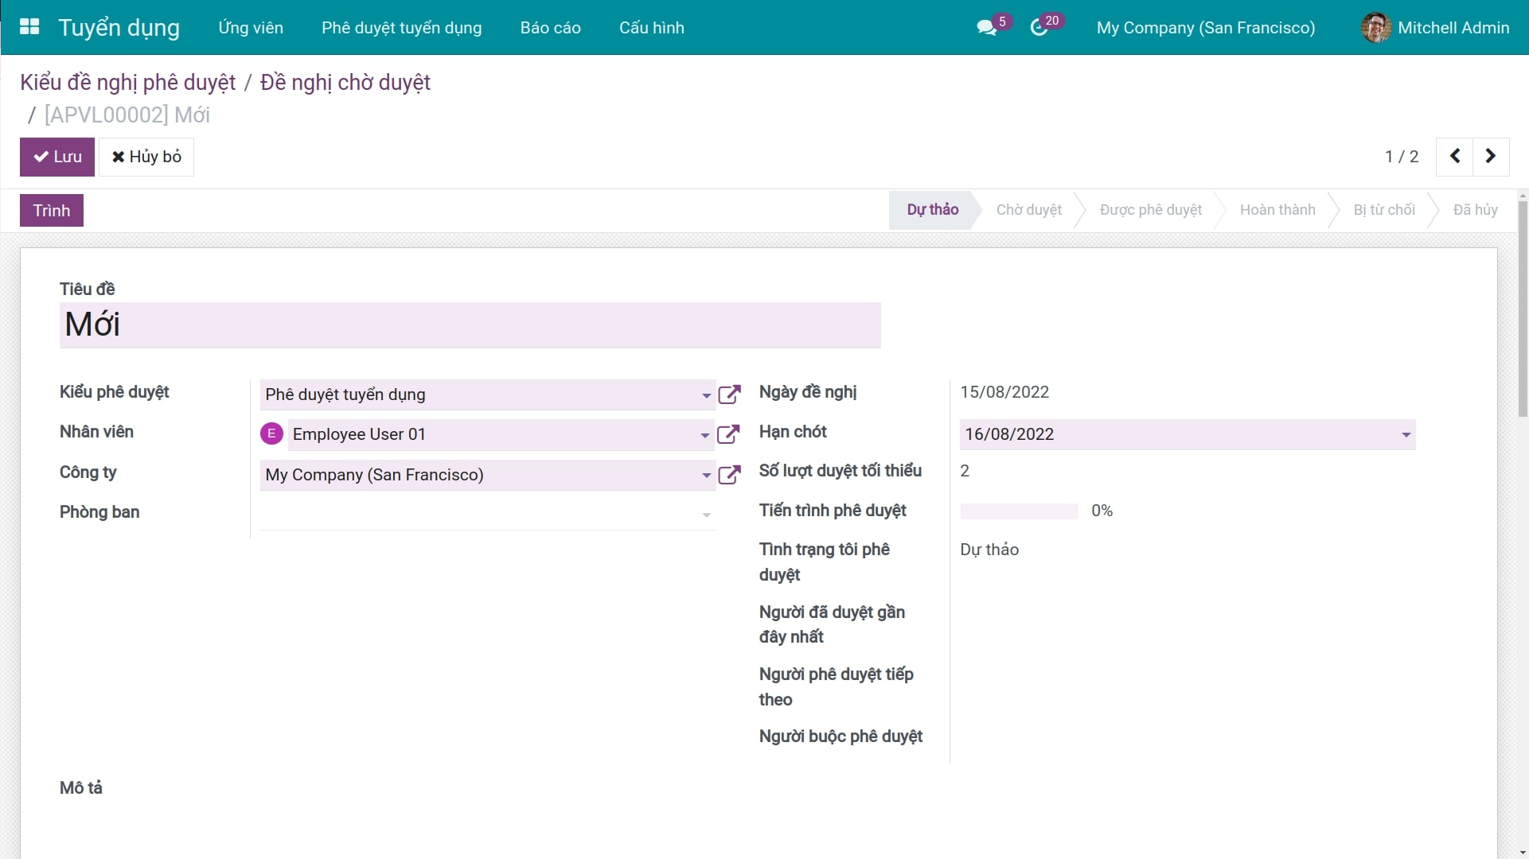The width and height of the screenshot is (1529, 859).
Task: Expand the Nhân viên dropdown
Action: point(704,435)
